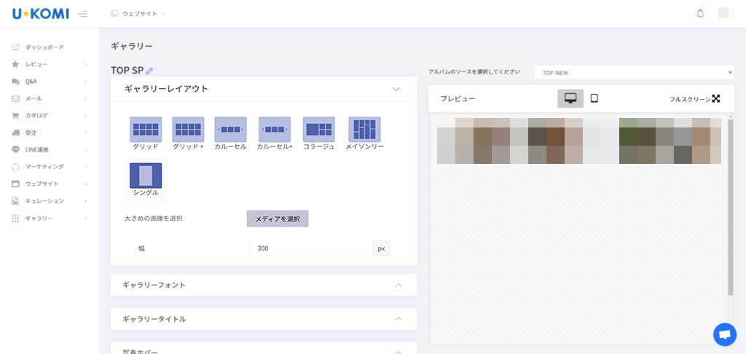The height and width of the screenshot is (354, 746).
Task: Click the window icon beside sidebar ウェブサイト
Action: pos(15,184)
